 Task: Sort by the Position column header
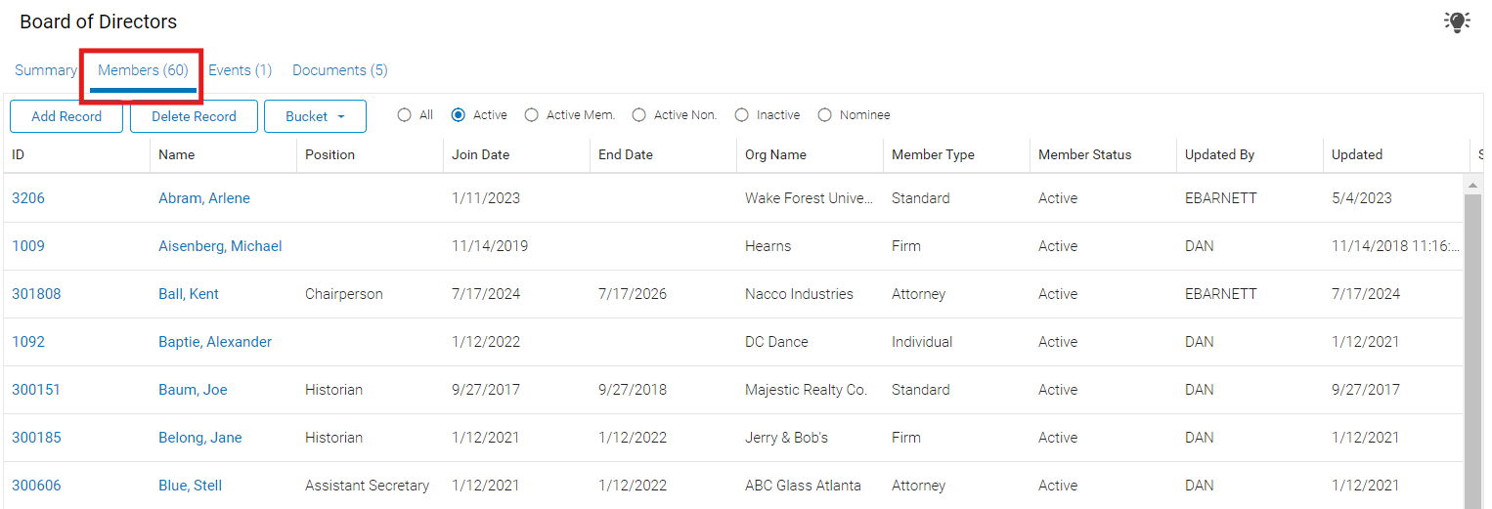pos(370,154)
